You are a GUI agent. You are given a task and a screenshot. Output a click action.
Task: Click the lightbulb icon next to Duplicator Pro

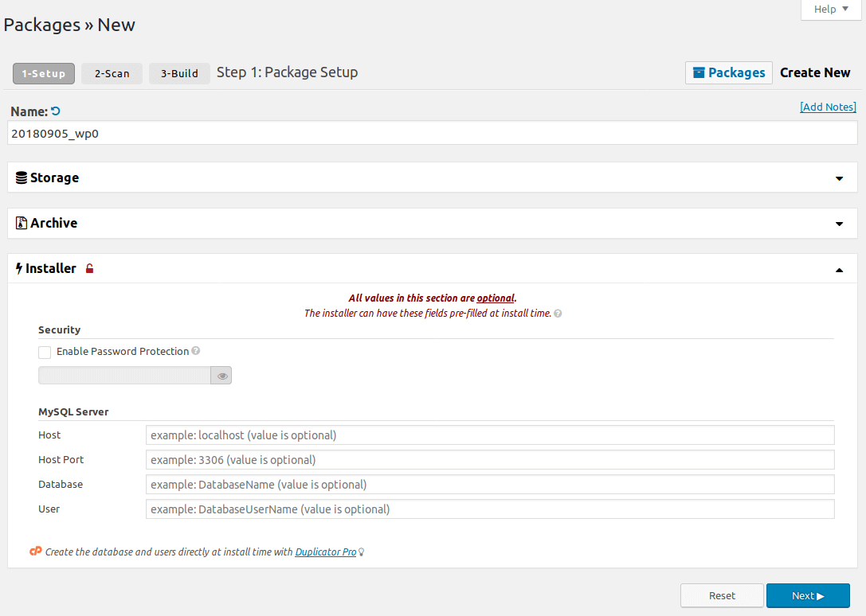click(x=362, y=552)
